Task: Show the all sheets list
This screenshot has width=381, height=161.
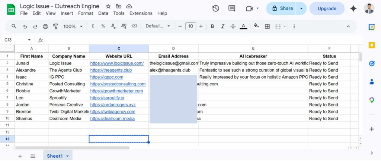Action: [x=33, y=156]
